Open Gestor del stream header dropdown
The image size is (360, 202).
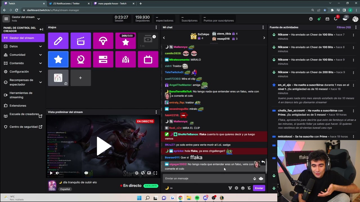[x=39, y=19]
